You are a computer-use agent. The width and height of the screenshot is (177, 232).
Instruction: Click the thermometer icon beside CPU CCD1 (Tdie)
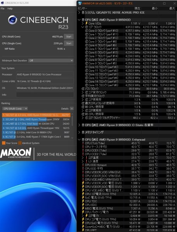click(83, 150)
